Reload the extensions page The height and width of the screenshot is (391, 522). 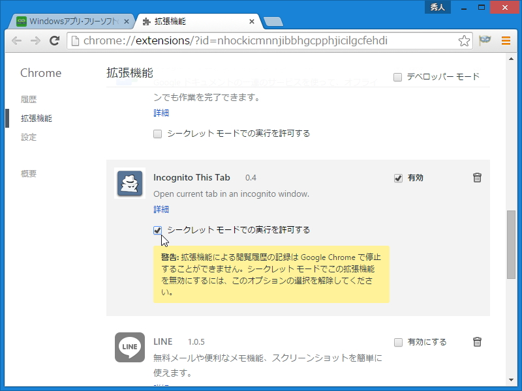pos(55,40)
